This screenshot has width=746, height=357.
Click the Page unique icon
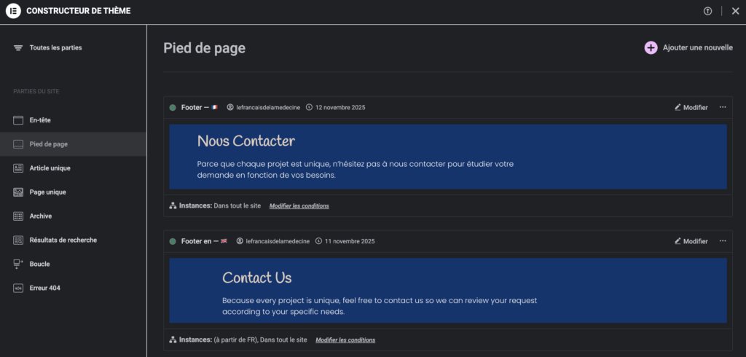point(19,192)
